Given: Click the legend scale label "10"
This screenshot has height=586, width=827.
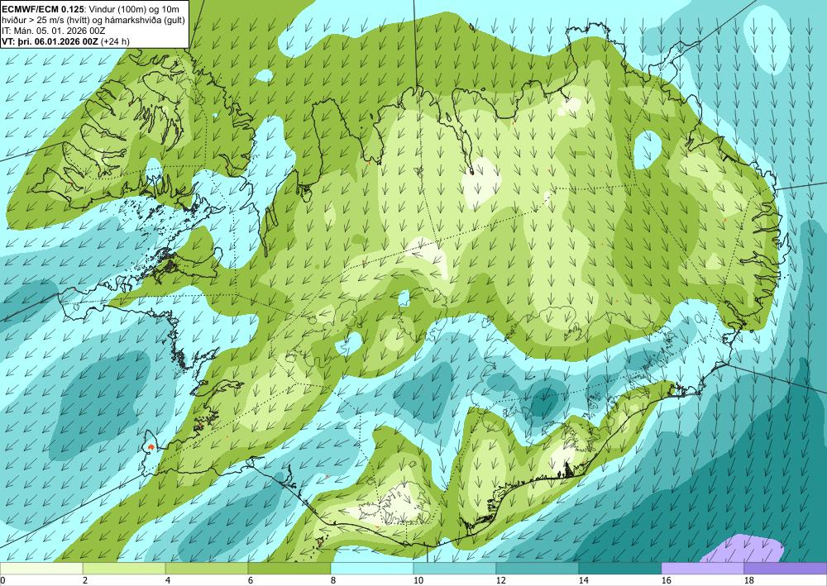Looking at the screenshot, I should (418, 581).
